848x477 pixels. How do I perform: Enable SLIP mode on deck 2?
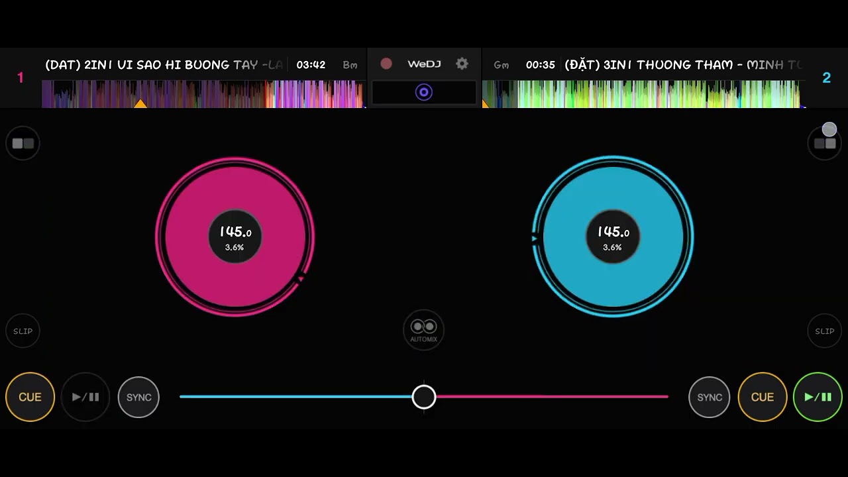(825, 331)
